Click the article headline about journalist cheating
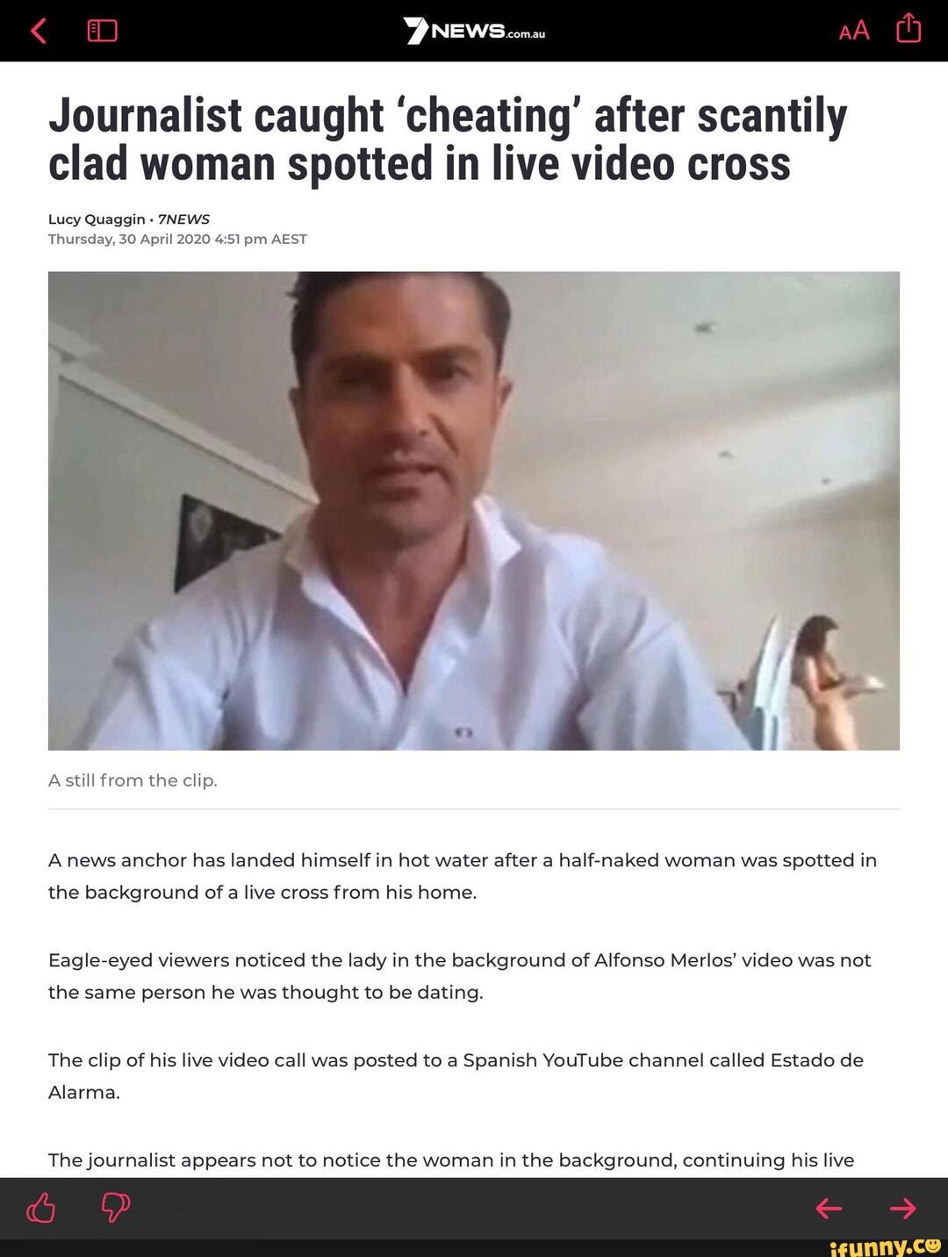The width and height of the screenshot is (948, 1257). point(448,140)
